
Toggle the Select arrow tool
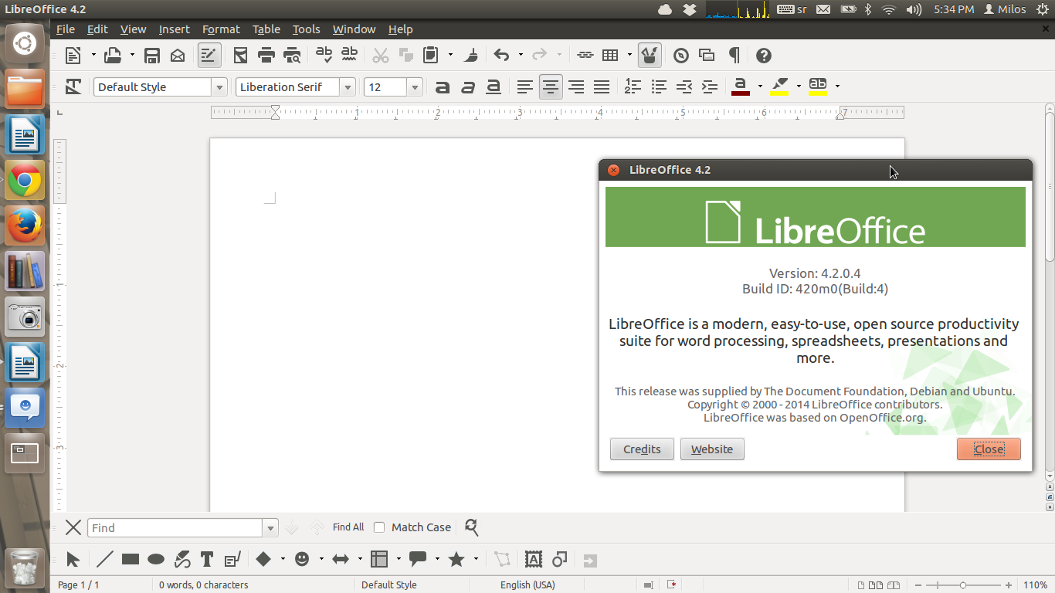click(x=73, y=559)
